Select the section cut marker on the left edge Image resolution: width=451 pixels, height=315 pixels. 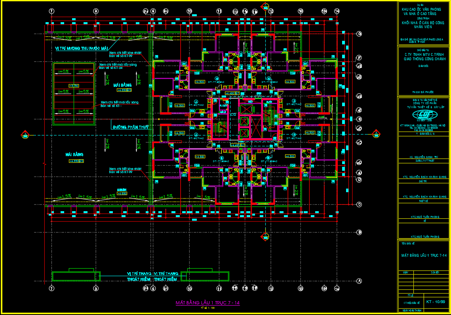click(25, 135)
